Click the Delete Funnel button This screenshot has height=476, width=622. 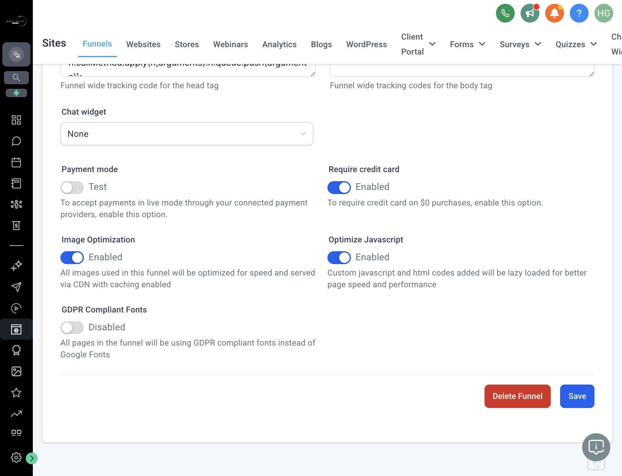[x=517, y=396]
